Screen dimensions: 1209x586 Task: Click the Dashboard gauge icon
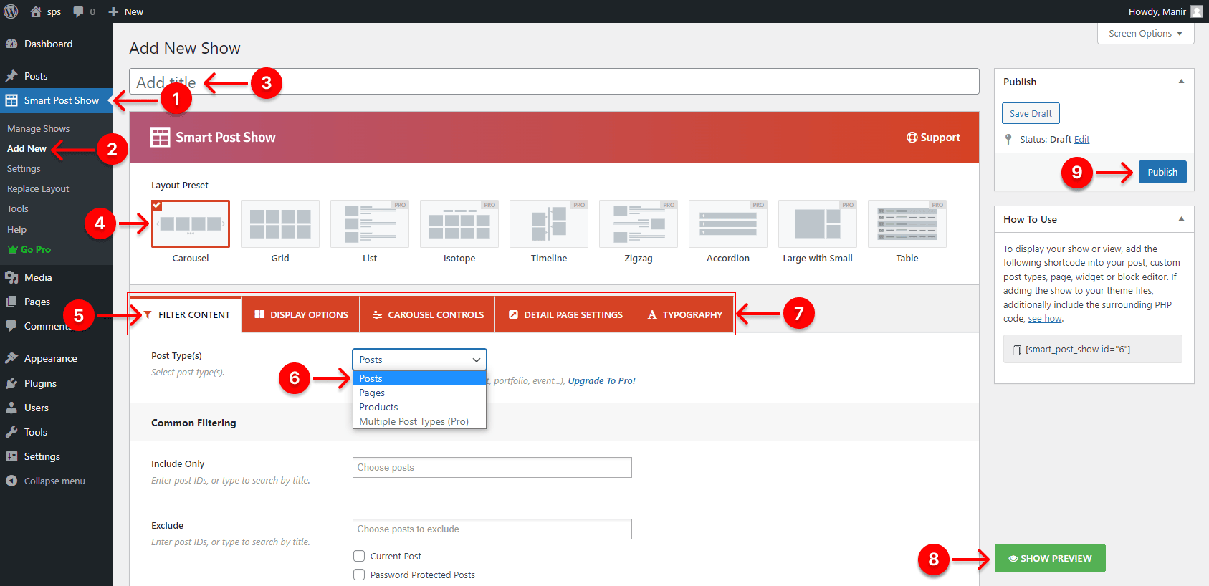[11, 44]
